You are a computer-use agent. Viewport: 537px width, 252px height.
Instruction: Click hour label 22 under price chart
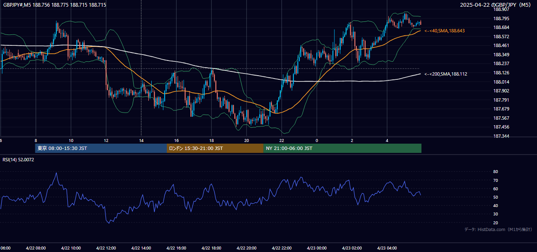(282, 140)
